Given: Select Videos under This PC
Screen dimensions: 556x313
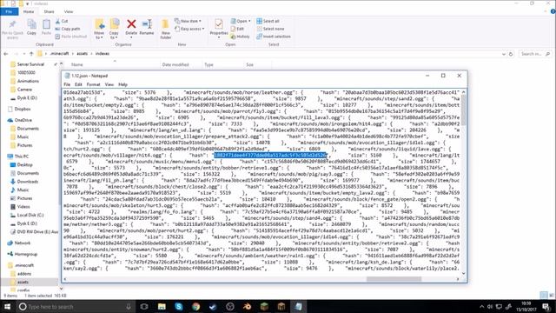Looking at the screenshot, I should point(23,207).
